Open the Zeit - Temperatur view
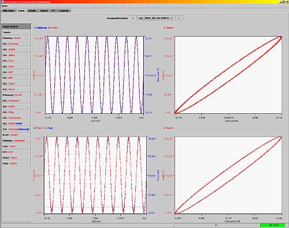 16,117
